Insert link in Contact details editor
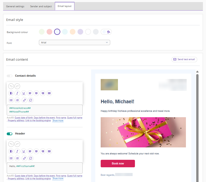The image size is (206, 182). pyautogui.click(x=24, y=100)
